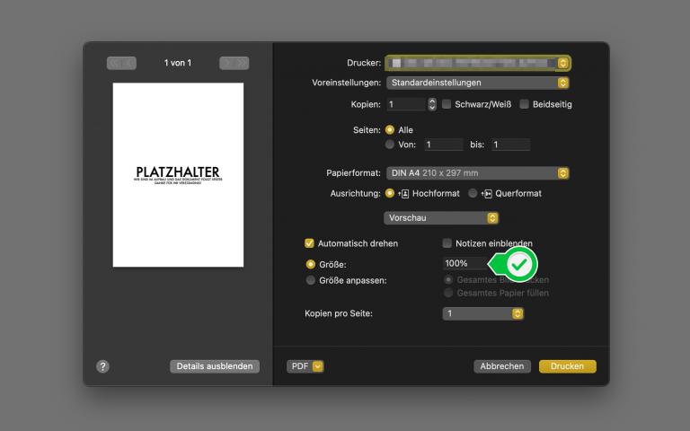
Task: Focus the Kopien number field
Action: tap(406, 104)
